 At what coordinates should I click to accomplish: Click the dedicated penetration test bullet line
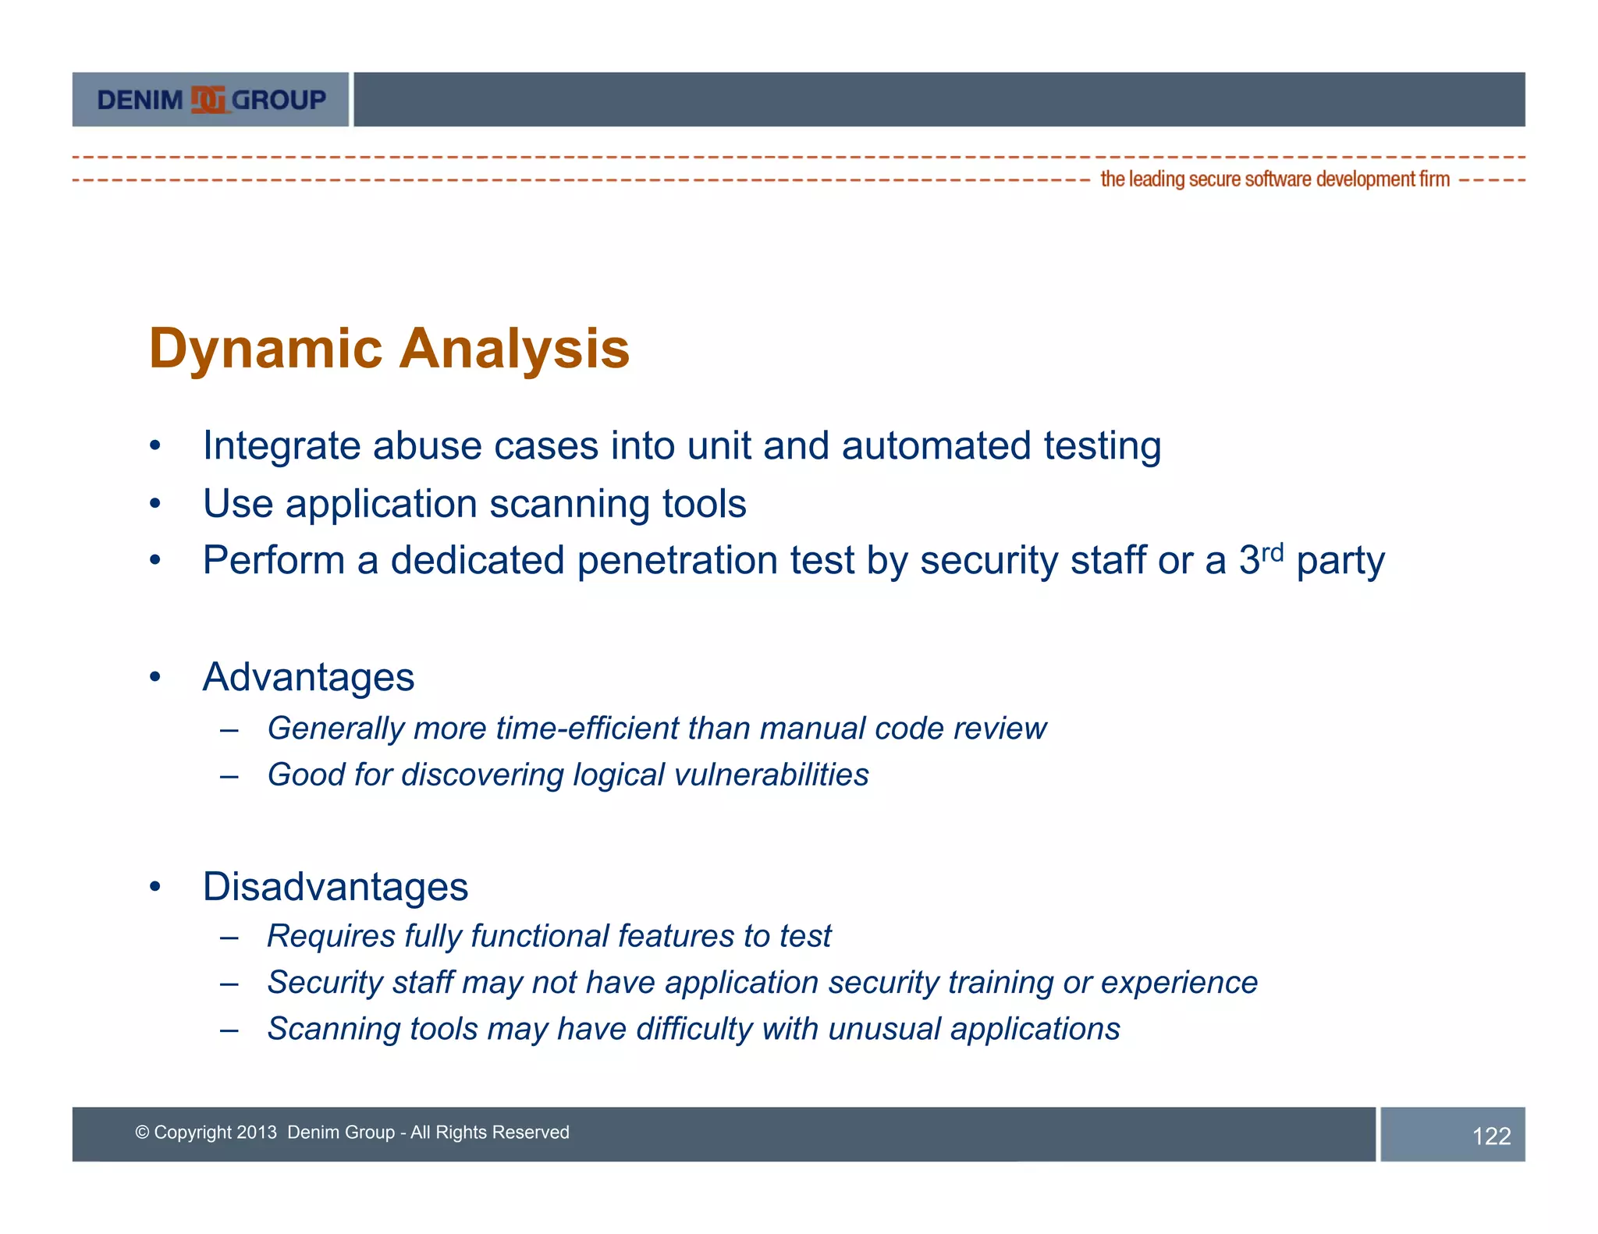[793, 561]
